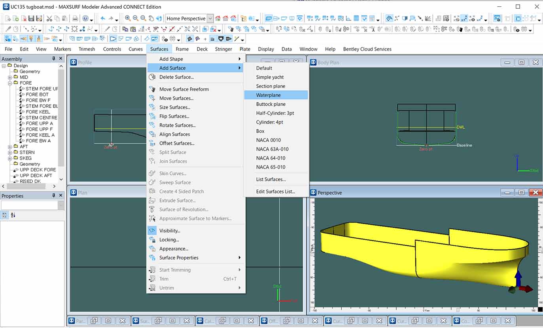The image size is (543, 328).
Task: Expand the AFT folder in Assembly tree
Action: pyautogui.click(x=10, y=146)
